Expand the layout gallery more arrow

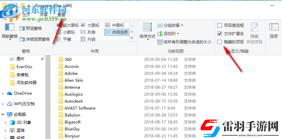point(132,38)
